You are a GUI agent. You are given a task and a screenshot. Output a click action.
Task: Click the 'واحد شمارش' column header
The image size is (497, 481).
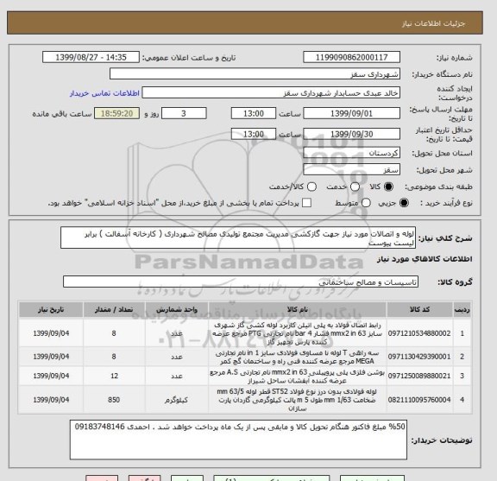pos(177,310)
